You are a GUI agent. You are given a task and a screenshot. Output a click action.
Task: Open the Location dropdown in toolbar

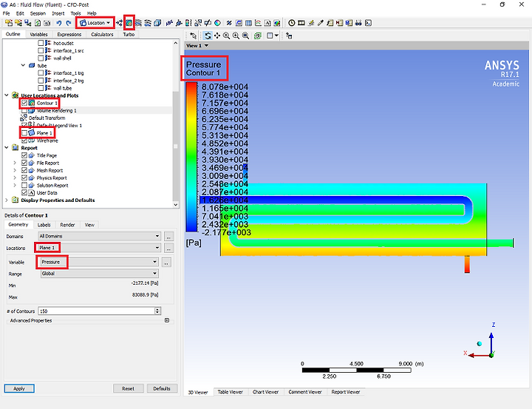[95, 23]
